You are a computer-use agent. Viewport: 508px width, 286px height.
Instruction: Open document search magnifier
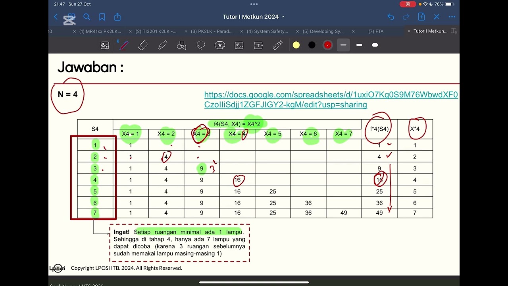click(87, 17)
